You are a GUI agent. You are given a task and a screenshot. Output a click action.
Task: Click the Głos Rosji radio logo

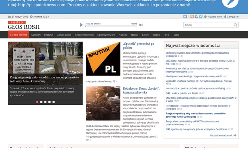pyautogui.click(x=24, y=25)
